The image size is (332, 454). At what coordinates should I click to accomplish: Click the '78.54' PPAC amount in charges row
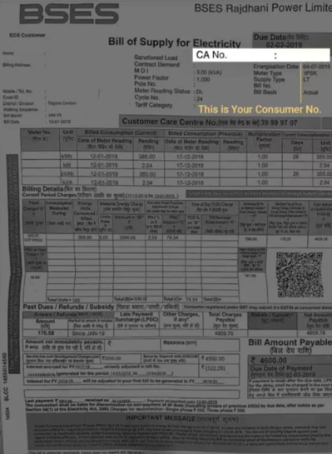click(x=171, y=237)
